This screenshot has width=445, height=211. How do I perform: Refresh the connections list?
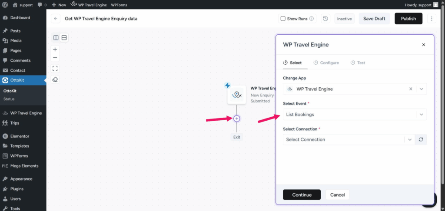[421, 139]
